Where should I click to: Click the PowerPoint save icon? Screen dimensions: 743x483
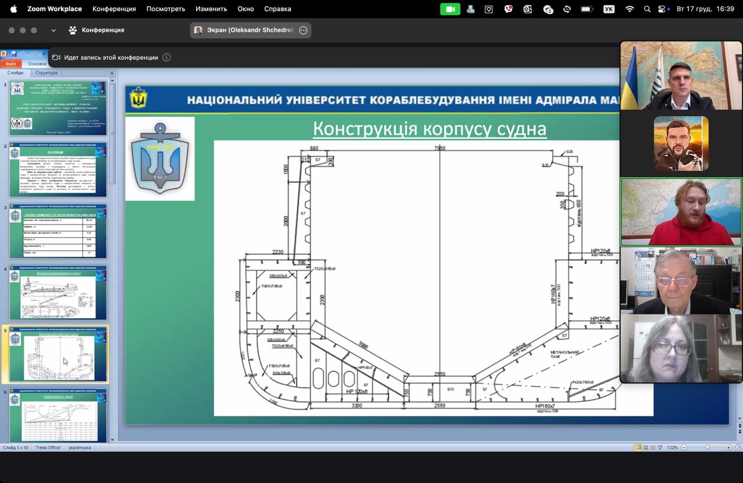[14, 54]
